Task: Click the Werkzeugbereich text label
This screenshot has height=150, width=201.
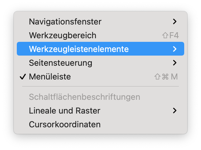Action: [63, 35]
